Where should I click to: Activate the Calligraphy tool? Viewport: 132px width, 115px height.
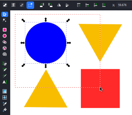(x=4, y=76)
